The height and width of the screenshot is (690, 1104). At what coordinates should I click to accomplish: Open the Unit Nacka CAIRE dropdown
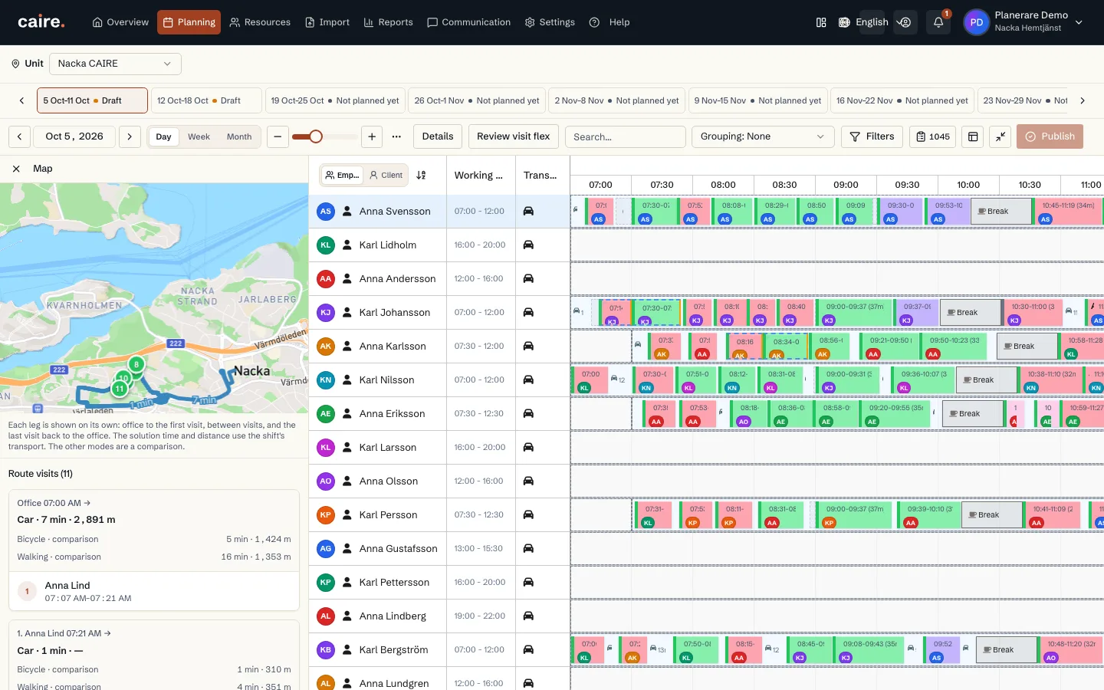115,64
